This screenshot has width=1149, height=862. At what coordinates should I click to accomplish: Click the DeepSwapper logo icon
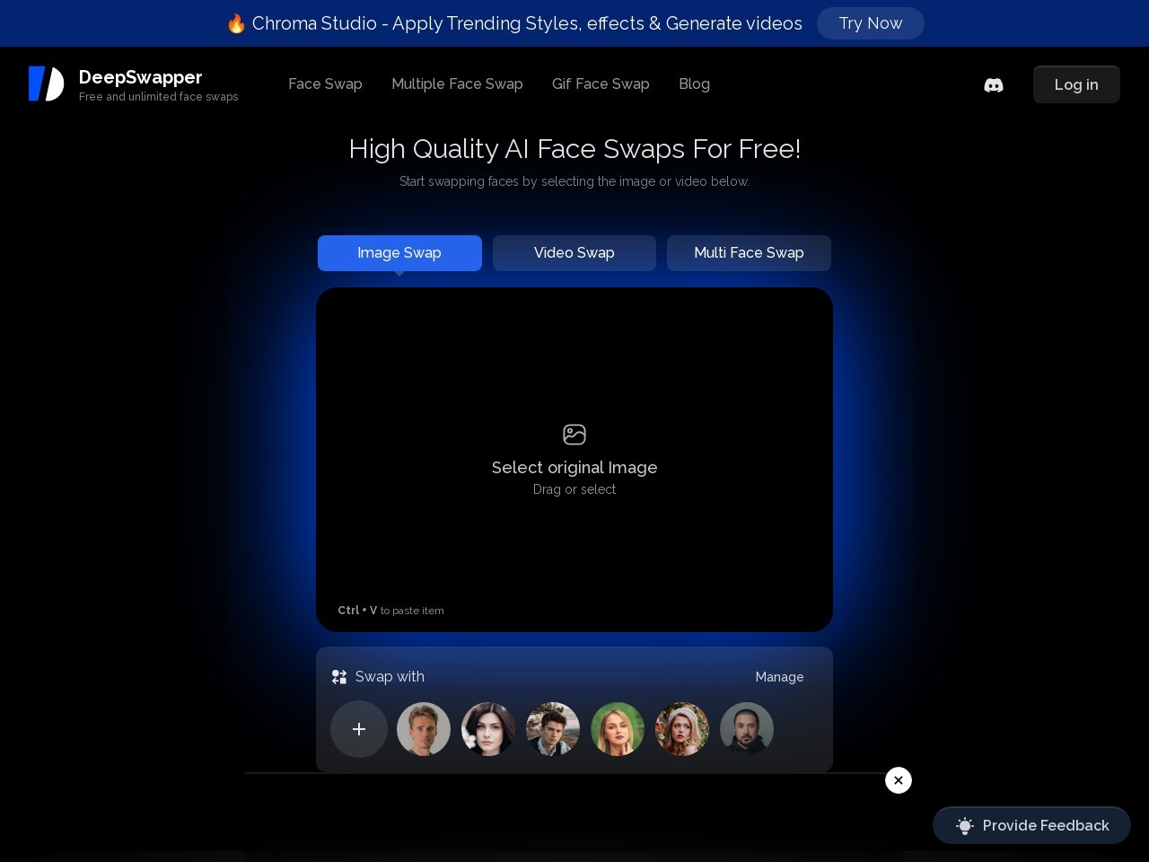point(46,84)
